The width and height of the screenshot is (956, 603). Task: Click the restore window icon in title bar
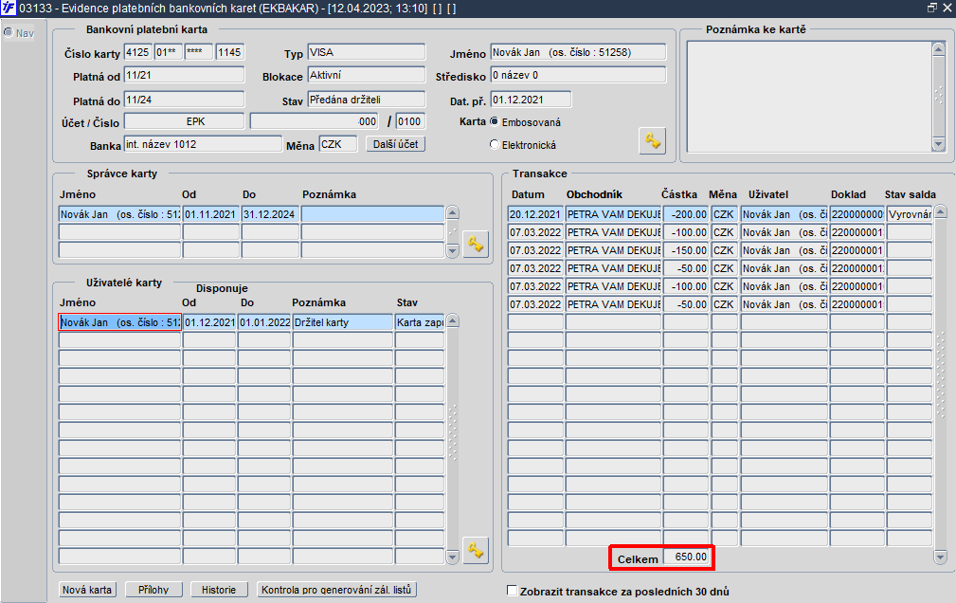pyautogui.click(x=932, y=8)
